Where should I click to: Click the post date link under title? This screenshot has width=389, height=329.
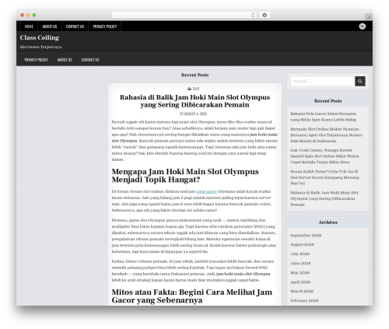pyautogui.click(x=195, y=114)
